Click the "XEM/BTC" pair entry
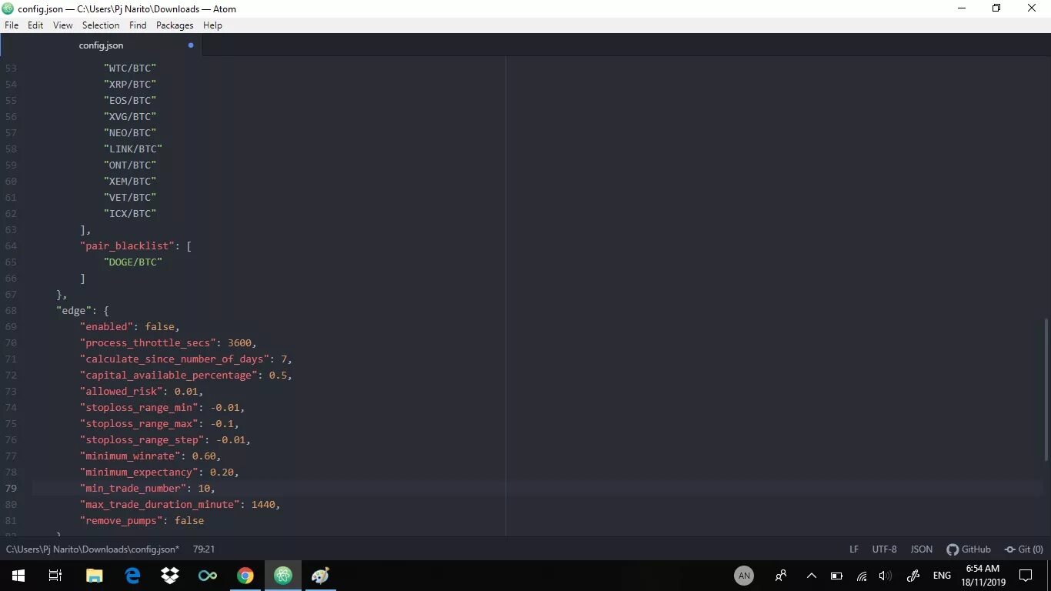The height and width of the screenshot is (591, 1051). (130, 182)
